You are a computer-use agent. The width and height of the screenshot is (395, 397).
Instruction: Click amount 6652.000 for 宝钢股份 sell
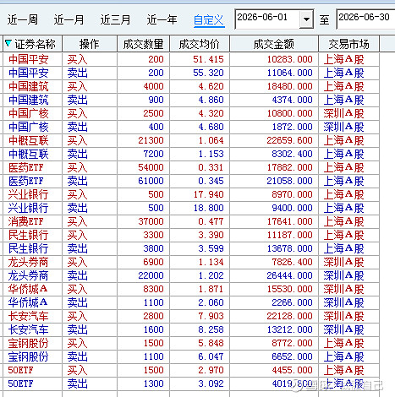pyautogui.click(x=292, y=356)
